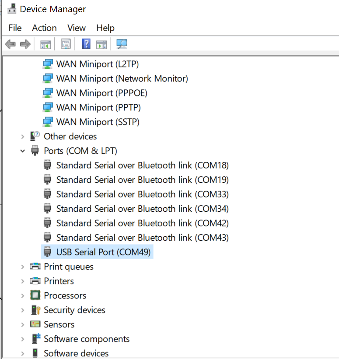Click the Back arrow toolbar icon
This screenshot has height=359, width=339.
pyautogui.click(x=10, y=44)
